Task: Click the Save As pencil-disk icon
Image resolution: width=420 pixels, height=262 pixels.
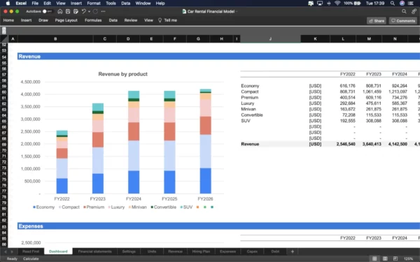Action: 76,11
